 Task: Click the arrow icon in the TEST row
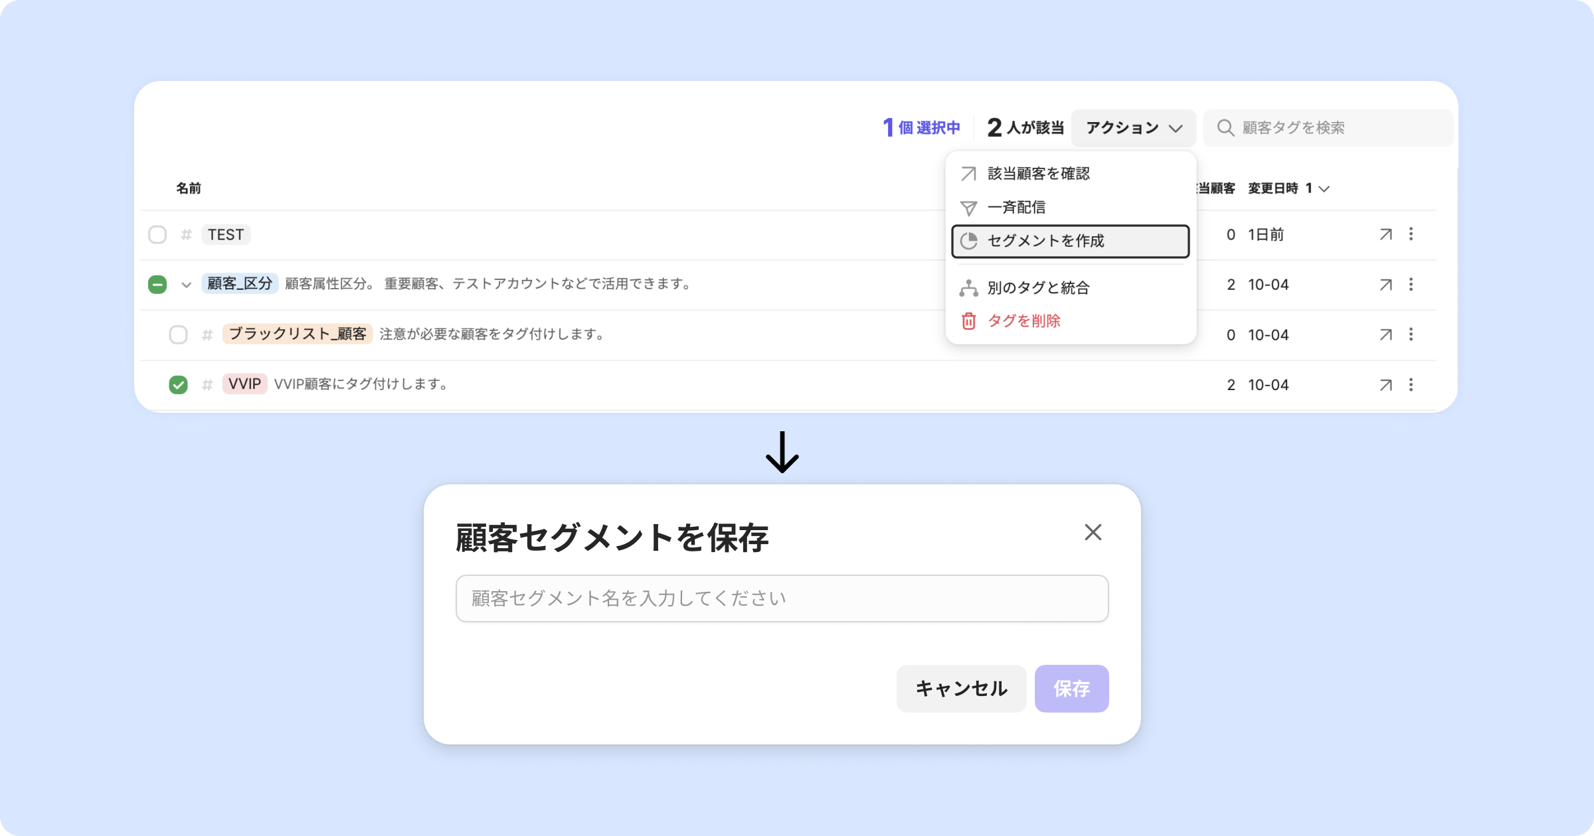click(1385, 234)
